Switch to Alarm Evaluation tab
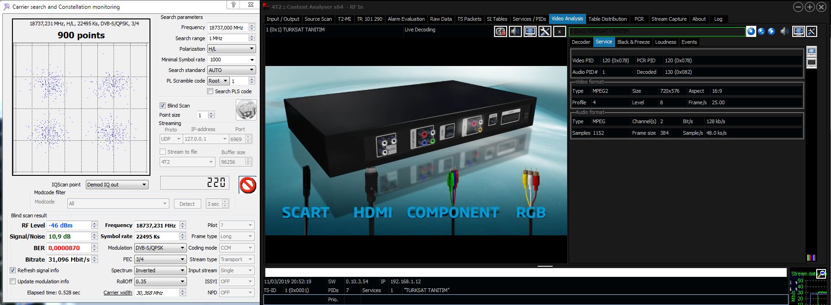The height and width of the screenshot is (305, 831). pos(406,19)
